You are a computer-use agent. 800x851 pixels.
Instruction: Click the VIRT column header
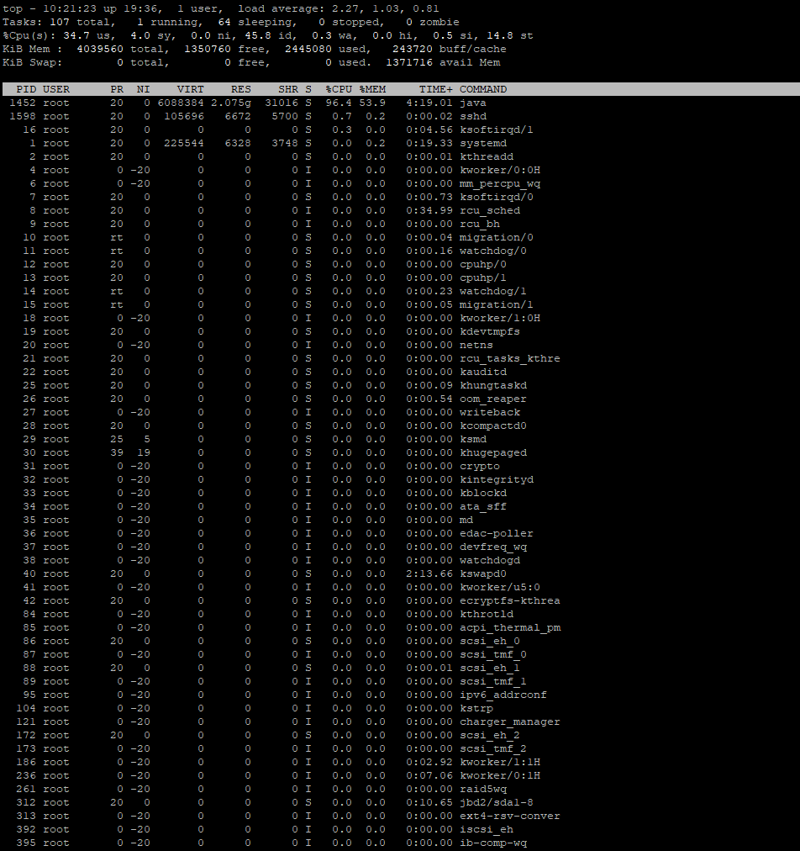[190, 89]
